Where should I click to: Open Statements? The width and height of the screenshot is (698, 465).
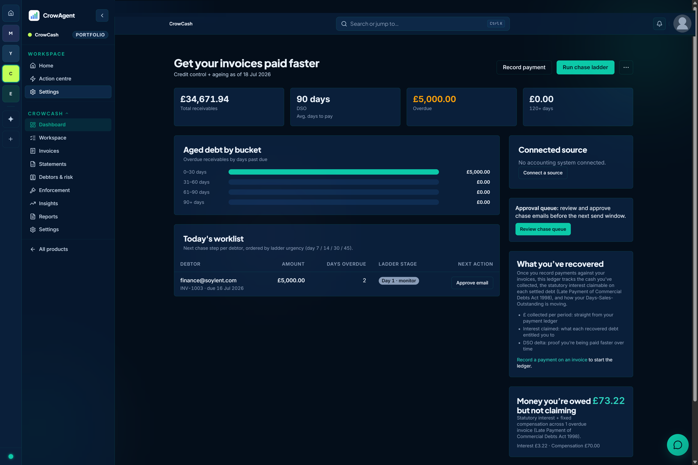(x=68, y=164)
